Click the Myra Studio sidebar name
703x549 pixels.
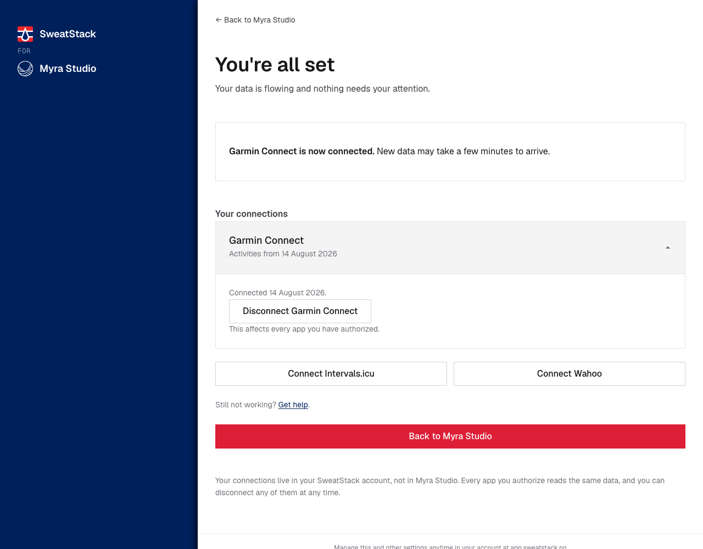(x=68, y=69)
